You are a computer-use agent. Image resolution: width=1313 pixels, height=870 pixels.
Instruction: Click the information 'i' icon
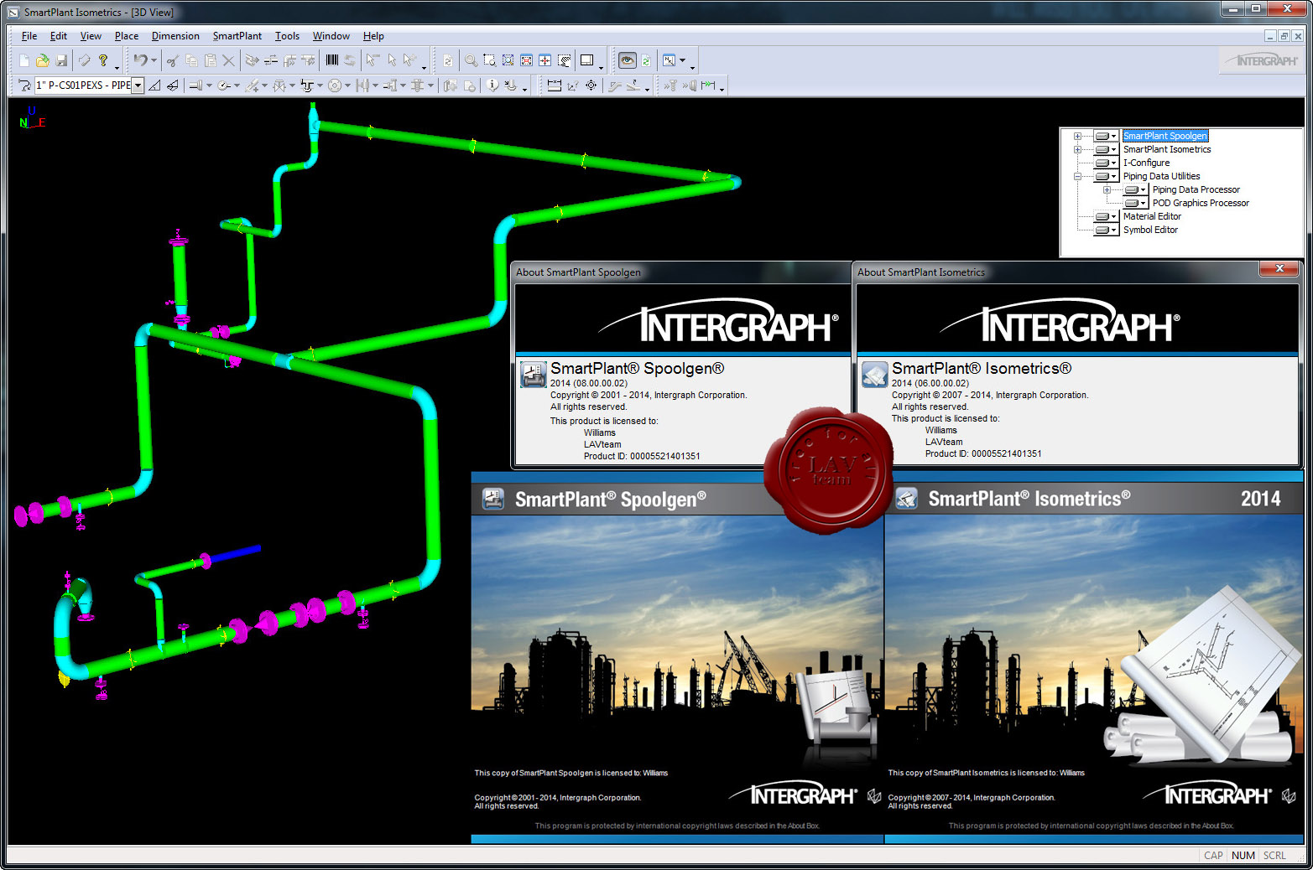[x=492, y=85]
